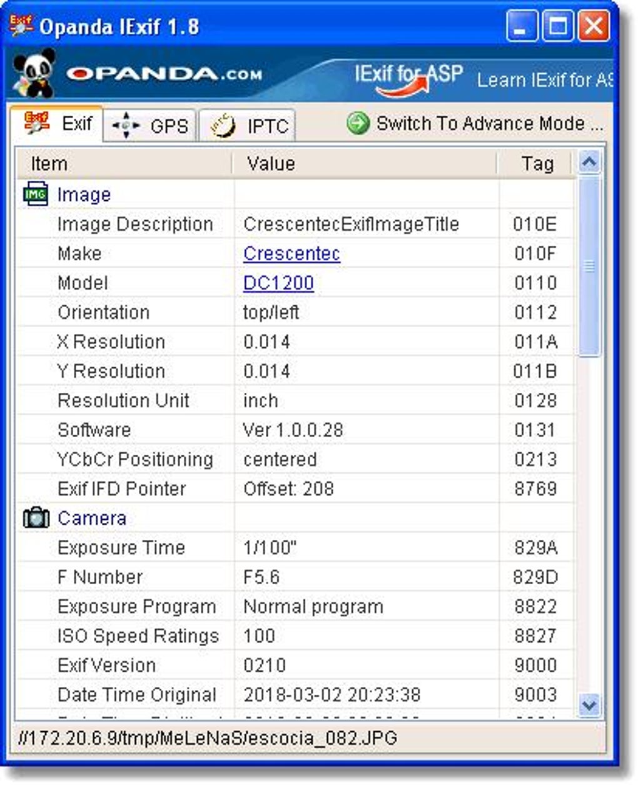Open the IPTC tab
The image size is (638, 785).
(247, 126)
